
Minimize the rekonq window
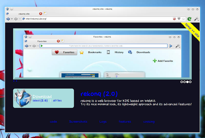188,9
